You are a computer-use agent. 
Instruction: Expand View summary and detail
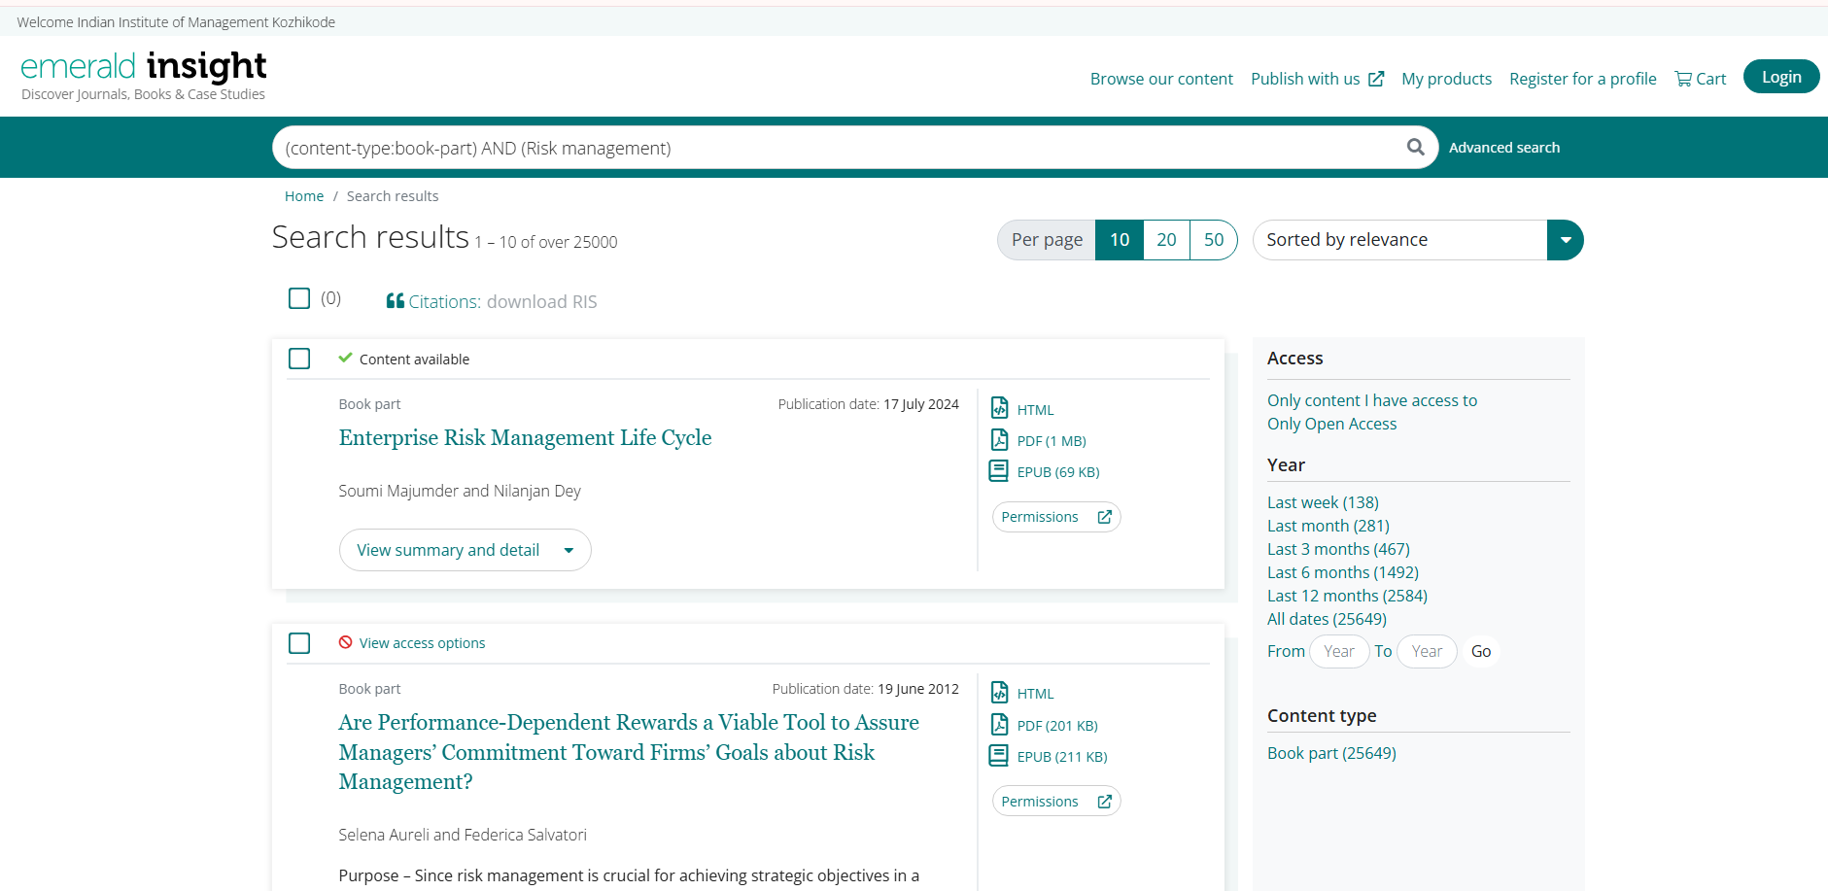465,550
